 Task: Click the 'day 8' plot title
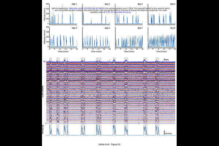point(173,28)
